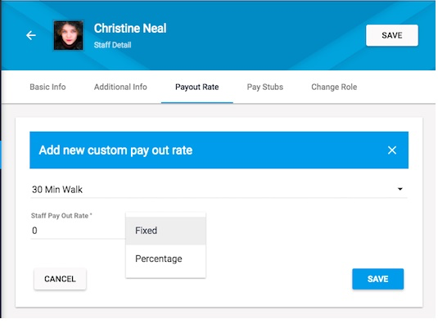
Task: Click the white SAVE button in header
Action: [392, 35]
